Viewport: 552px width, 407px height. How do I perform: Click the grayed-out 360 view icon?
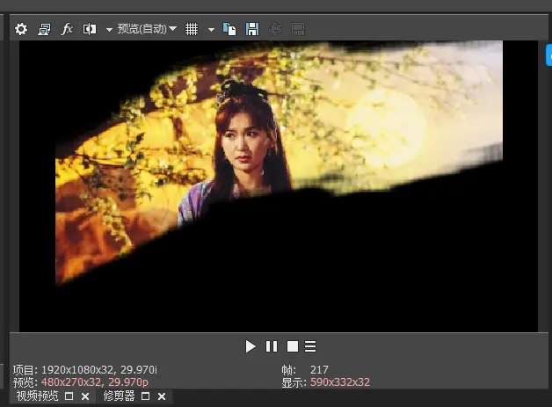pyautogui.click(x=275, y=28)
